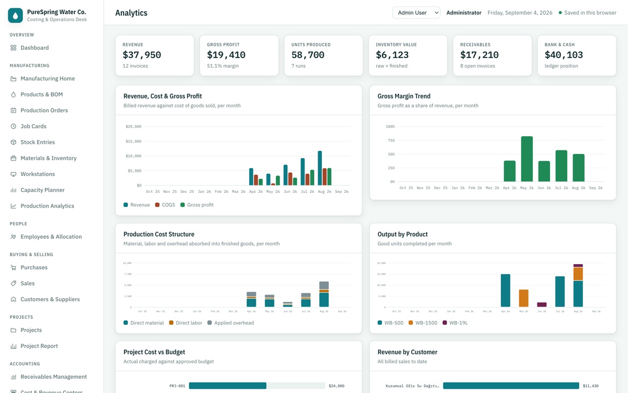Click the Materials & Inventory briefcase icon

14,158
